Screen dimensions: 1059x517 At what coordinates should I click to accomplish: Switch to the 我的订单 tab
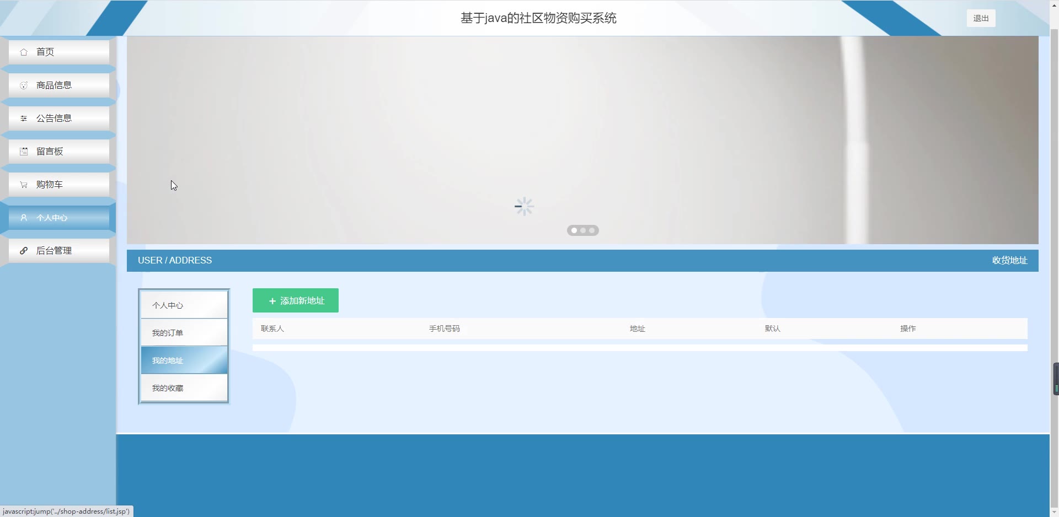pos(184,332)
